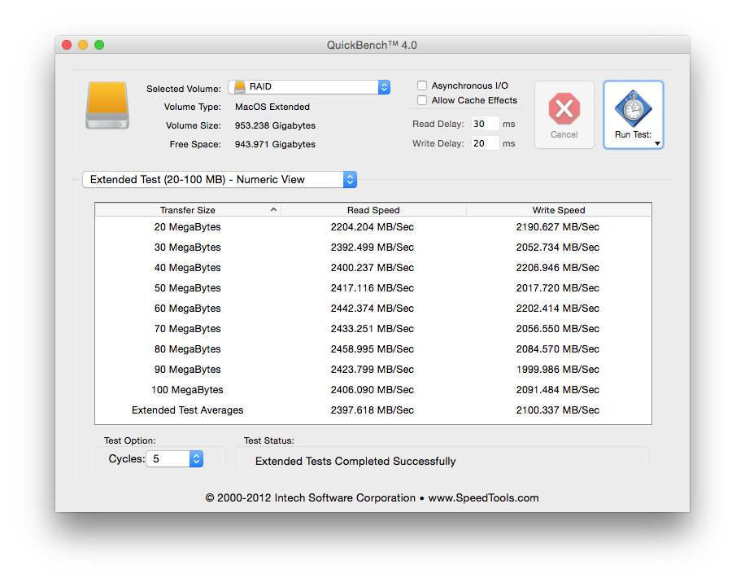The image size is (745, 587).
Task: Select the 70 MegaBytes row
Action: point(373,329)
